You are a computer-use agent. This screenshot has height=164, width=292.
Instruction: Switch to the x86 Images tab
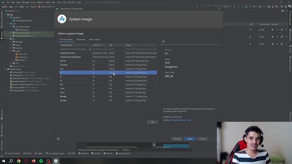(x=80, y=40)
